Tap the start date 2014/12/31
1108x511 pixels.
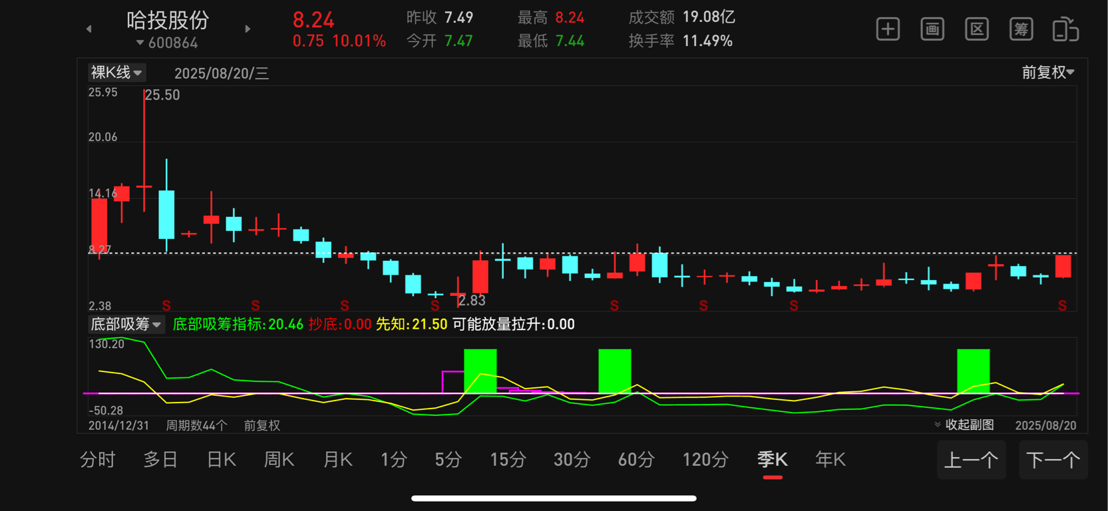pos(119,425)
